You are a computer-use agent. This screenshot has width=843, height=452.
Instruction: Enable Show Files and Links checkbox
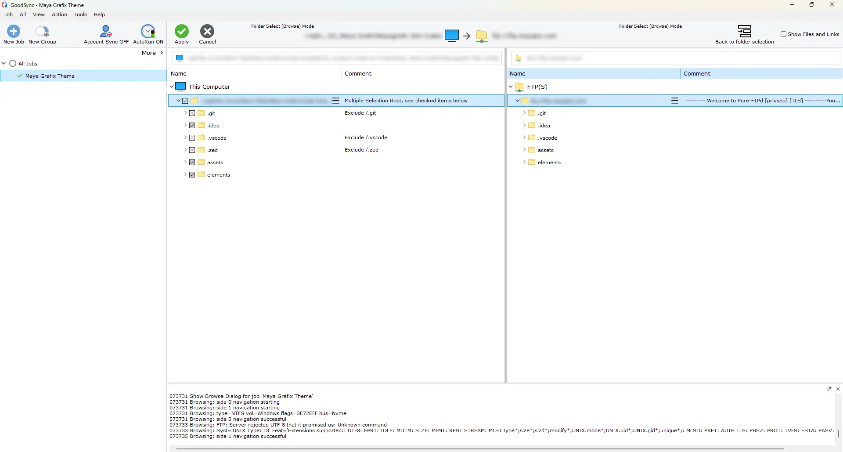(x=783, y=34)
